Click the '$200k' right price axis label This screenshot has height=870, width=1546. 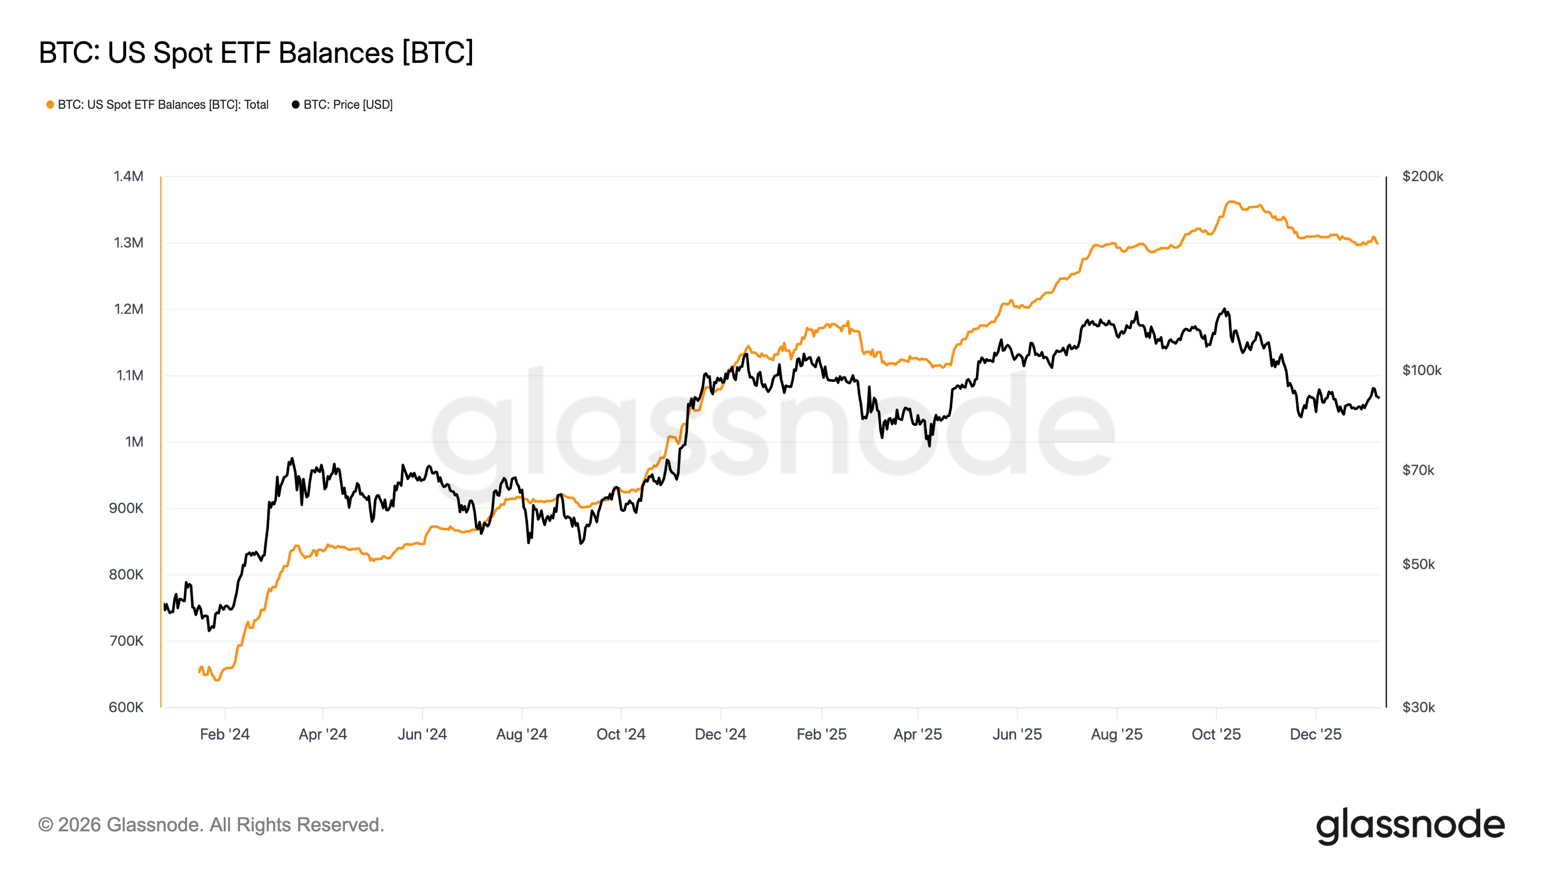1422,176
